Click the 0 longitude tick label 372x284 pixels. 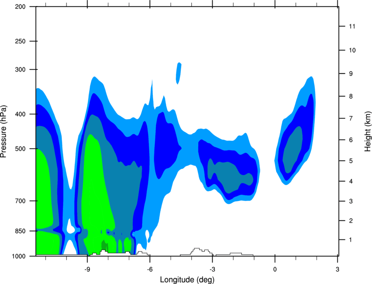click(275, 269)
